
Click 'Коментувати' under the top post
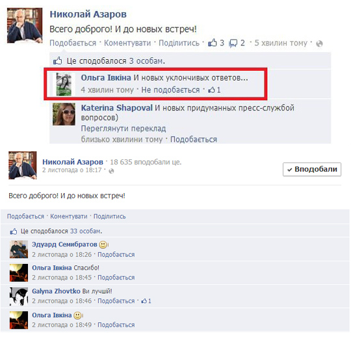(x=127, y=43)
